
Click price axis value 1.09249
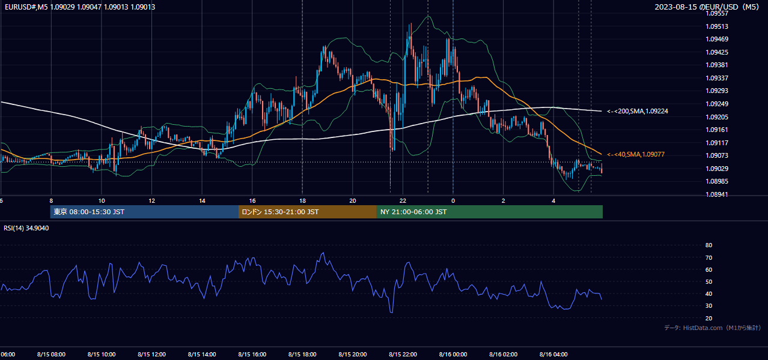pos(716,104)
